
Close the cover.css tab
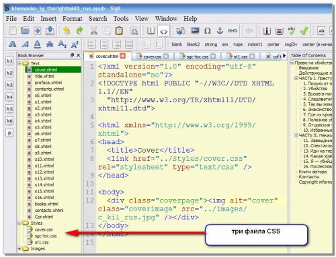point(166,57)
